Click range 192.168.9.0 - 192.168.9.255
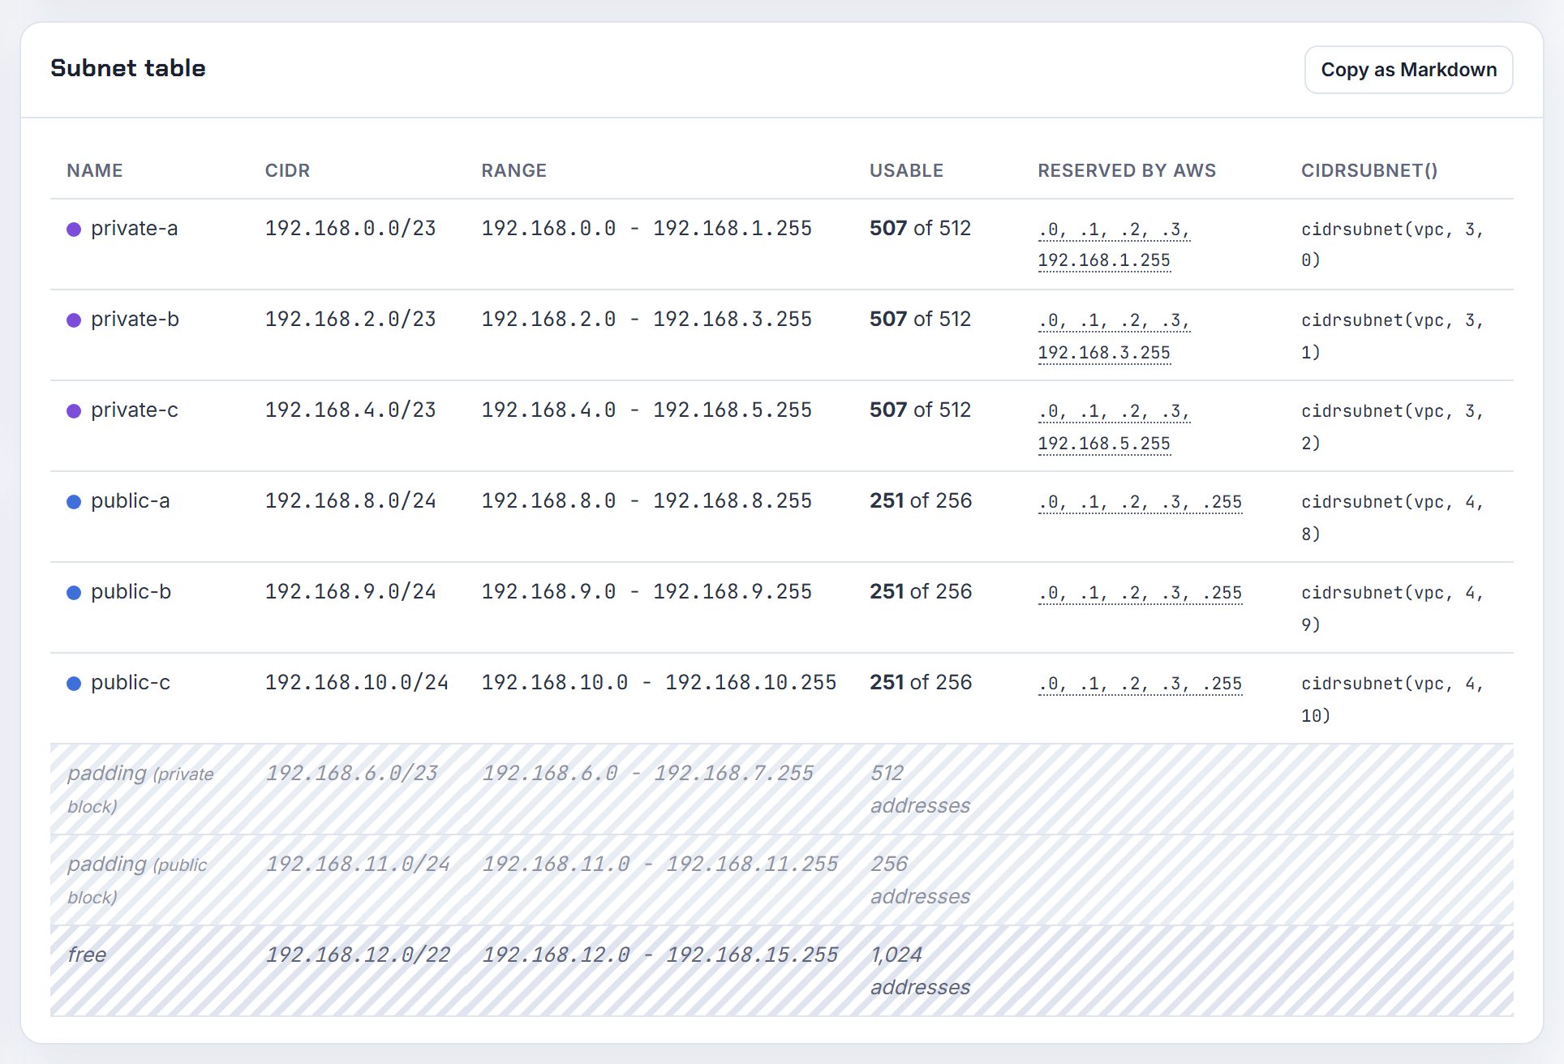 (x=647, y=592)
